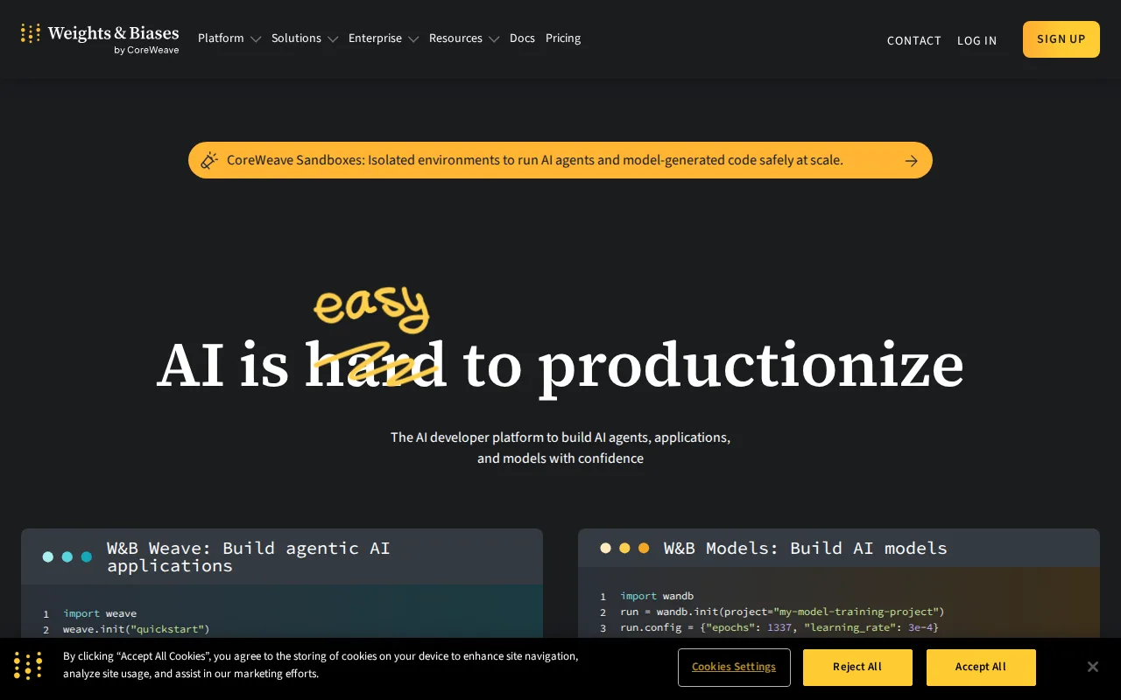This screenshot has width=1121, height=700.
Task: Click the arrow icon in the CoreWeave Sandboxes banner
Action: tap(912, 161)
